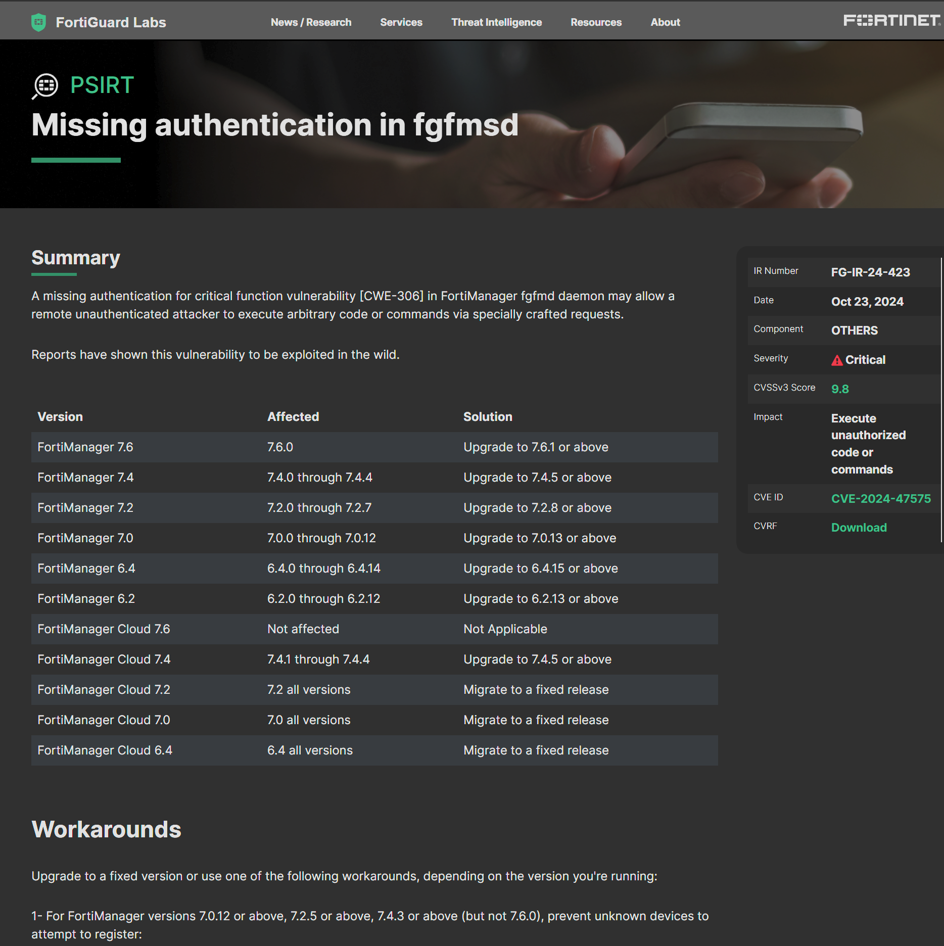Open the Services menu

[401, 22]
